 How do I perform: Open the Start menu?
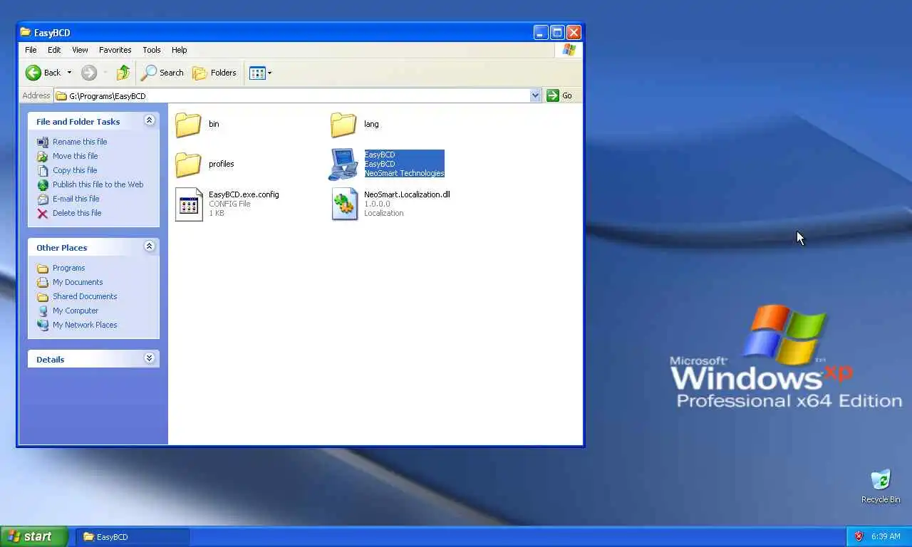tap(34, 536)
